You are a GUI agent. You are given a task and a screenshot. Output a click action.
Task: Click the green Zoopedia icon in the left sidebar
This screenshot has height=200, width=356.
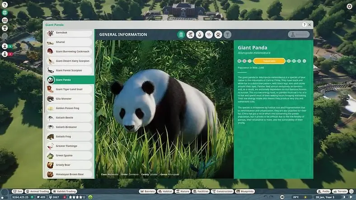click(5, 13)
